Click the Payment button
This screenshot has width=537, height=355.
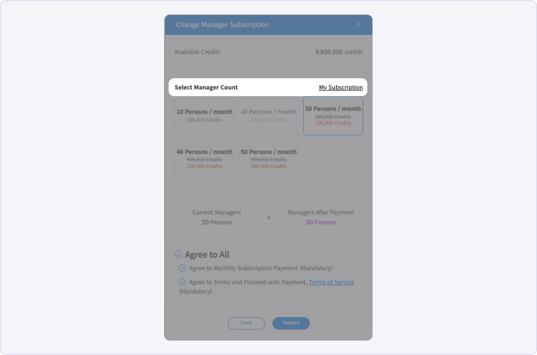pyautogui.click(x=291, y=323)
